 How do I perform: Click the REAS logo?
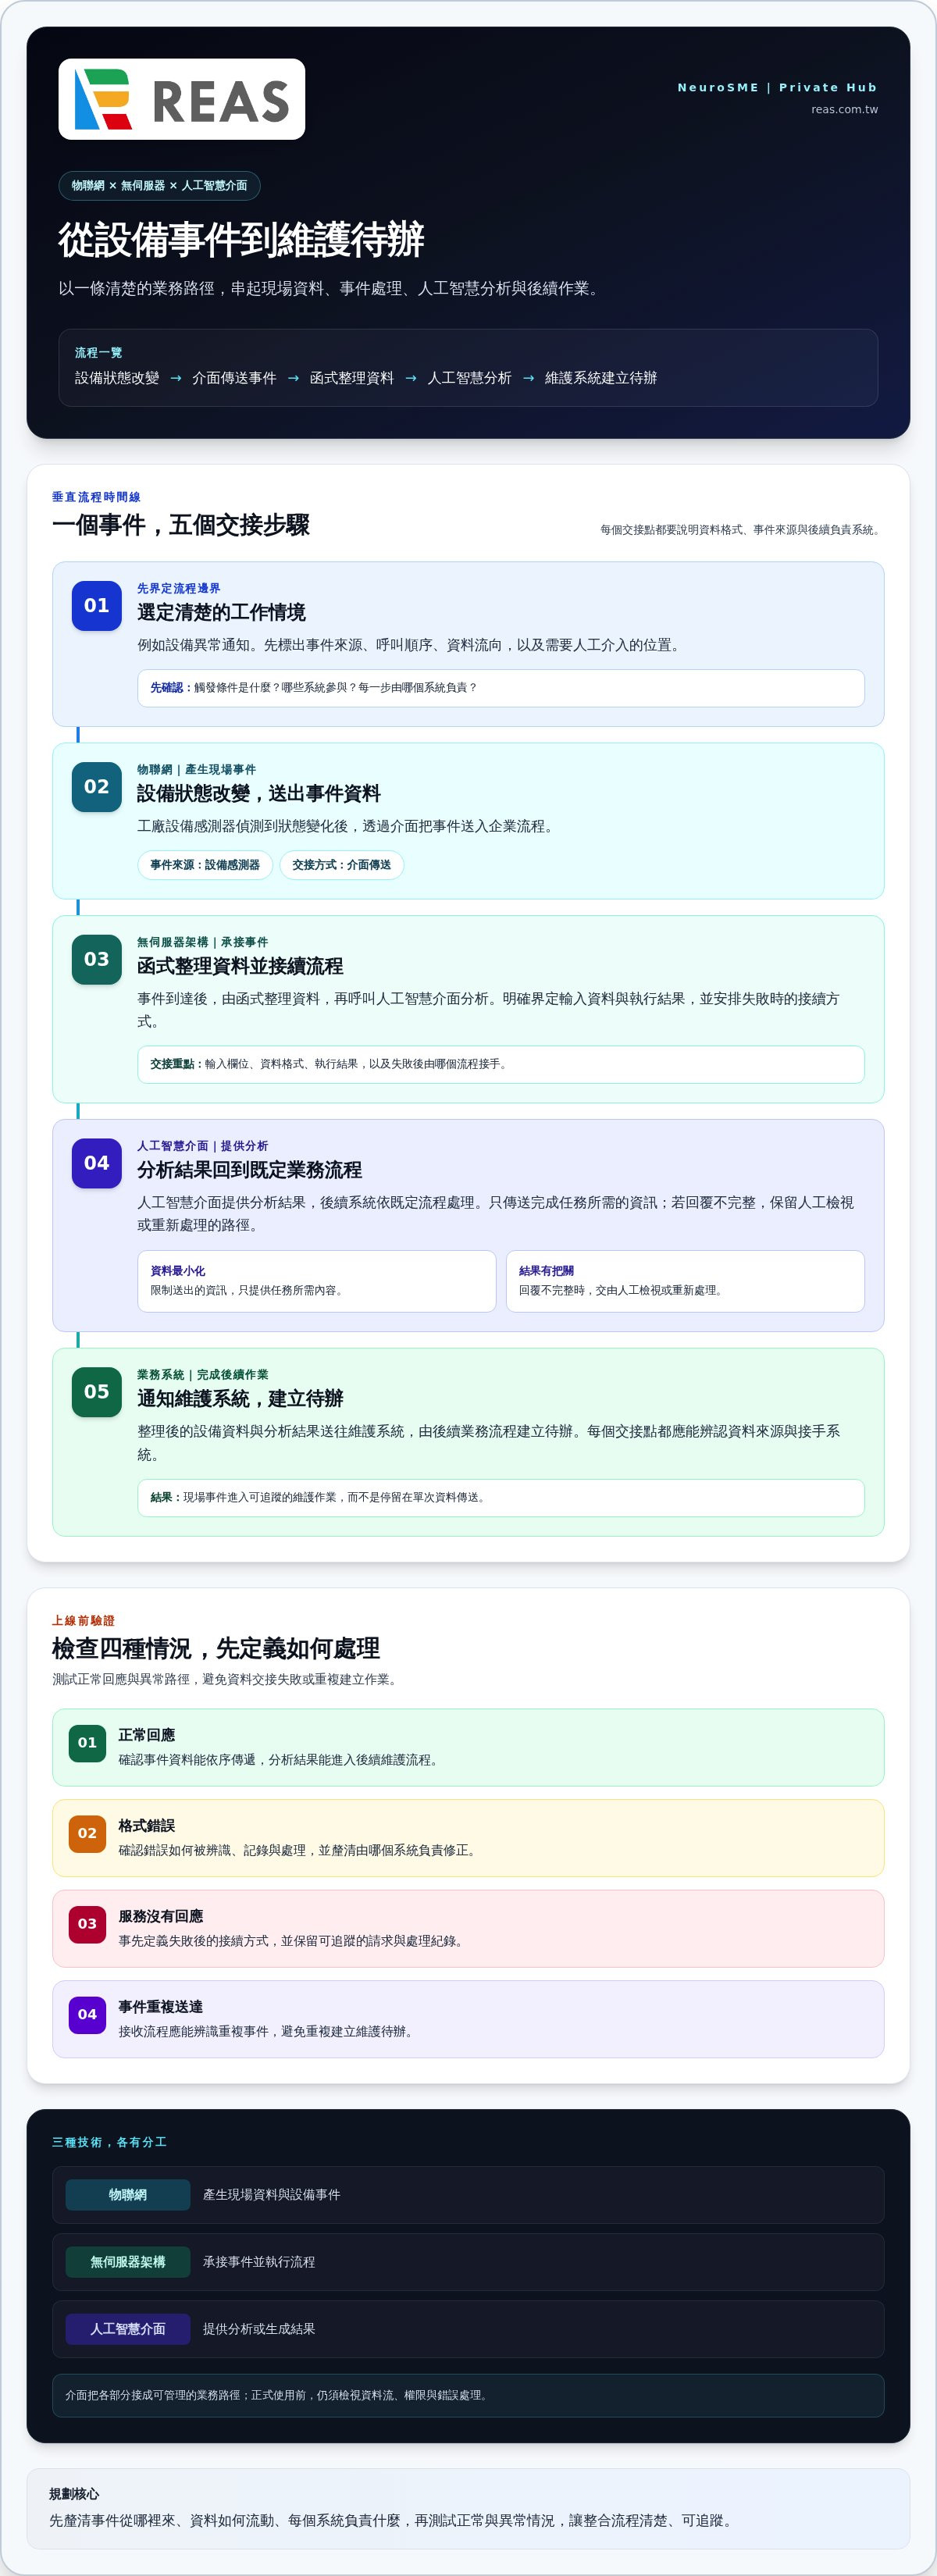[x=182, y=99]
